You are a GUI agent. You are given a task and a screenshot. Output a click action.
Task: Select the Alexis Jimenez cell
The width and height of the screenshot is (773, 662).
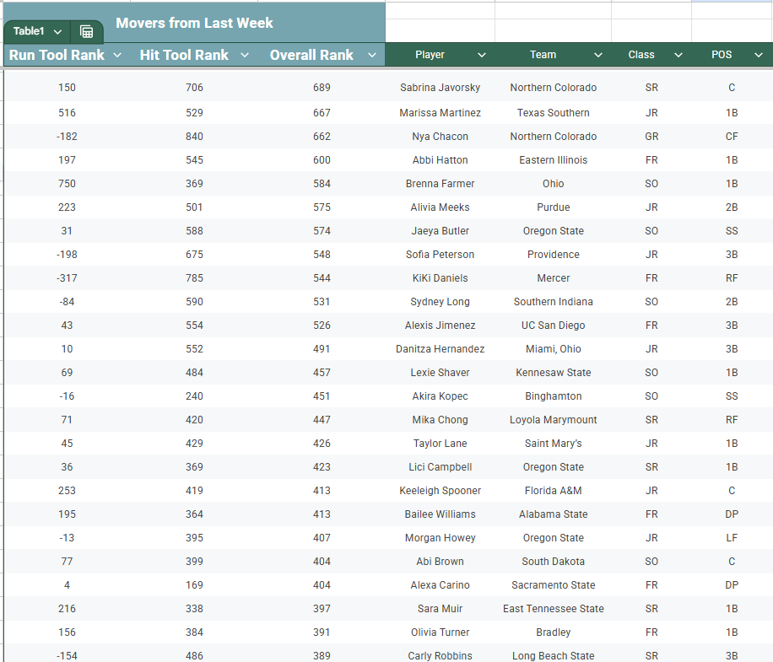[440, 326]
